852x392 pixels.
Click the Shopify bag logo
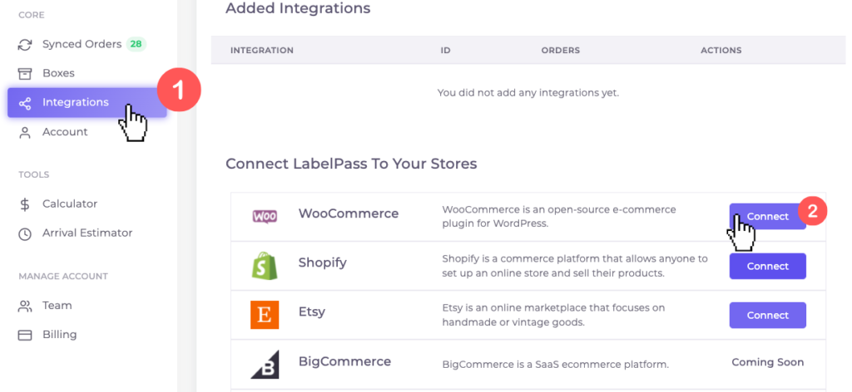click(265, 266)
